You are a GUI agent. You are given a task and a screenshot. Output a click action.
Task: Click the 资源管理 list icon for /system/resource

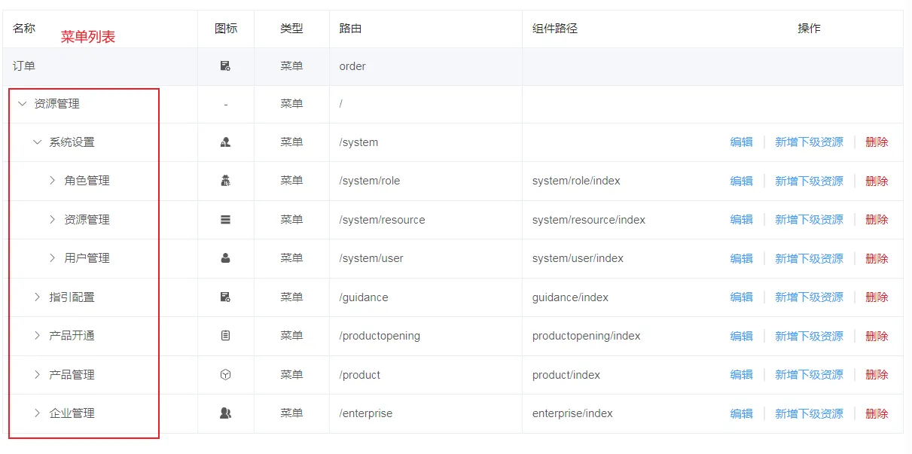[225, 220]
